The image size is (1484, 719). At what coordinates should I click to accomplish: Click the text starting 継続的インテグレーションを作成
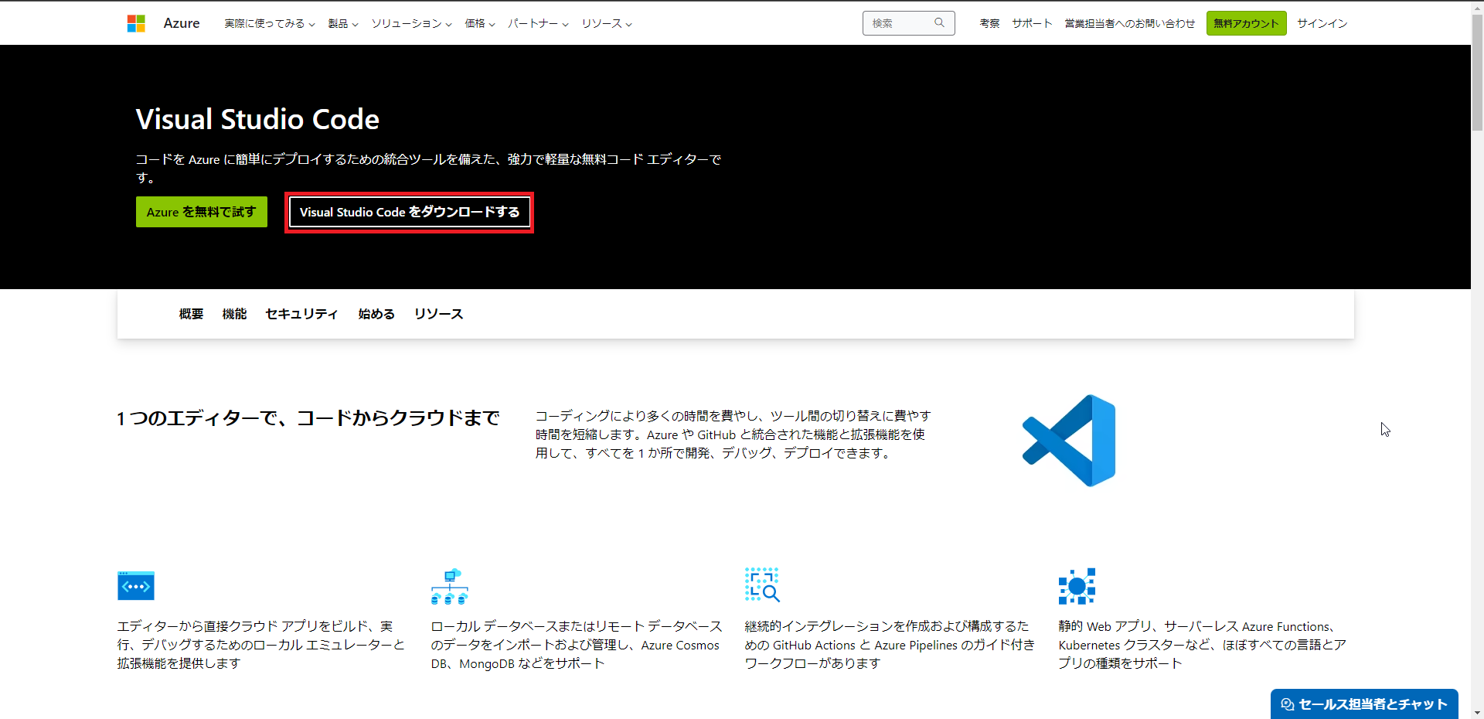point(890,645)
